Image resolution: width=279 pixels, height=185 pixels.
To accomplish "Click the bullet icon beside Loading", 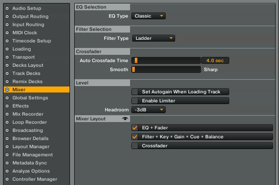I will [7, 49].
